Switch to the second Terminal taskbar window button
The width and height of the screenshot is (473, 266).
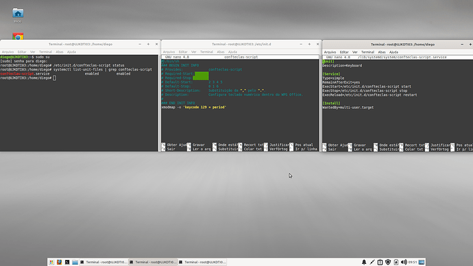pos(153,262)
